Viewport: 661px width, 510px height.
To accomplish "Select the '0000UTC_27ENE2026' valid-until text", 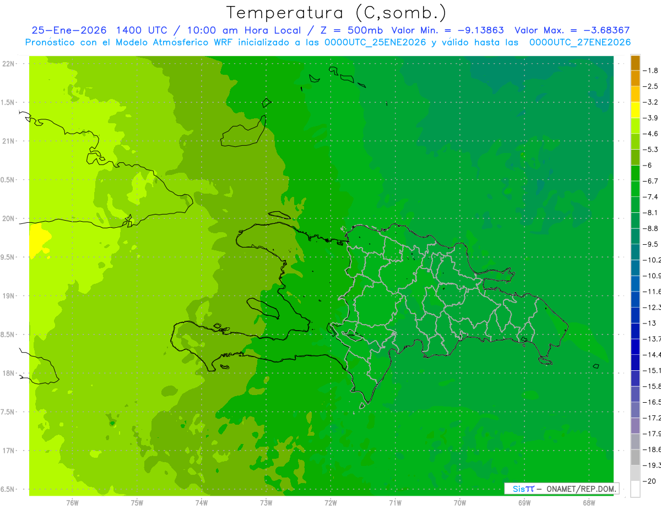I will tap(580, 42).
